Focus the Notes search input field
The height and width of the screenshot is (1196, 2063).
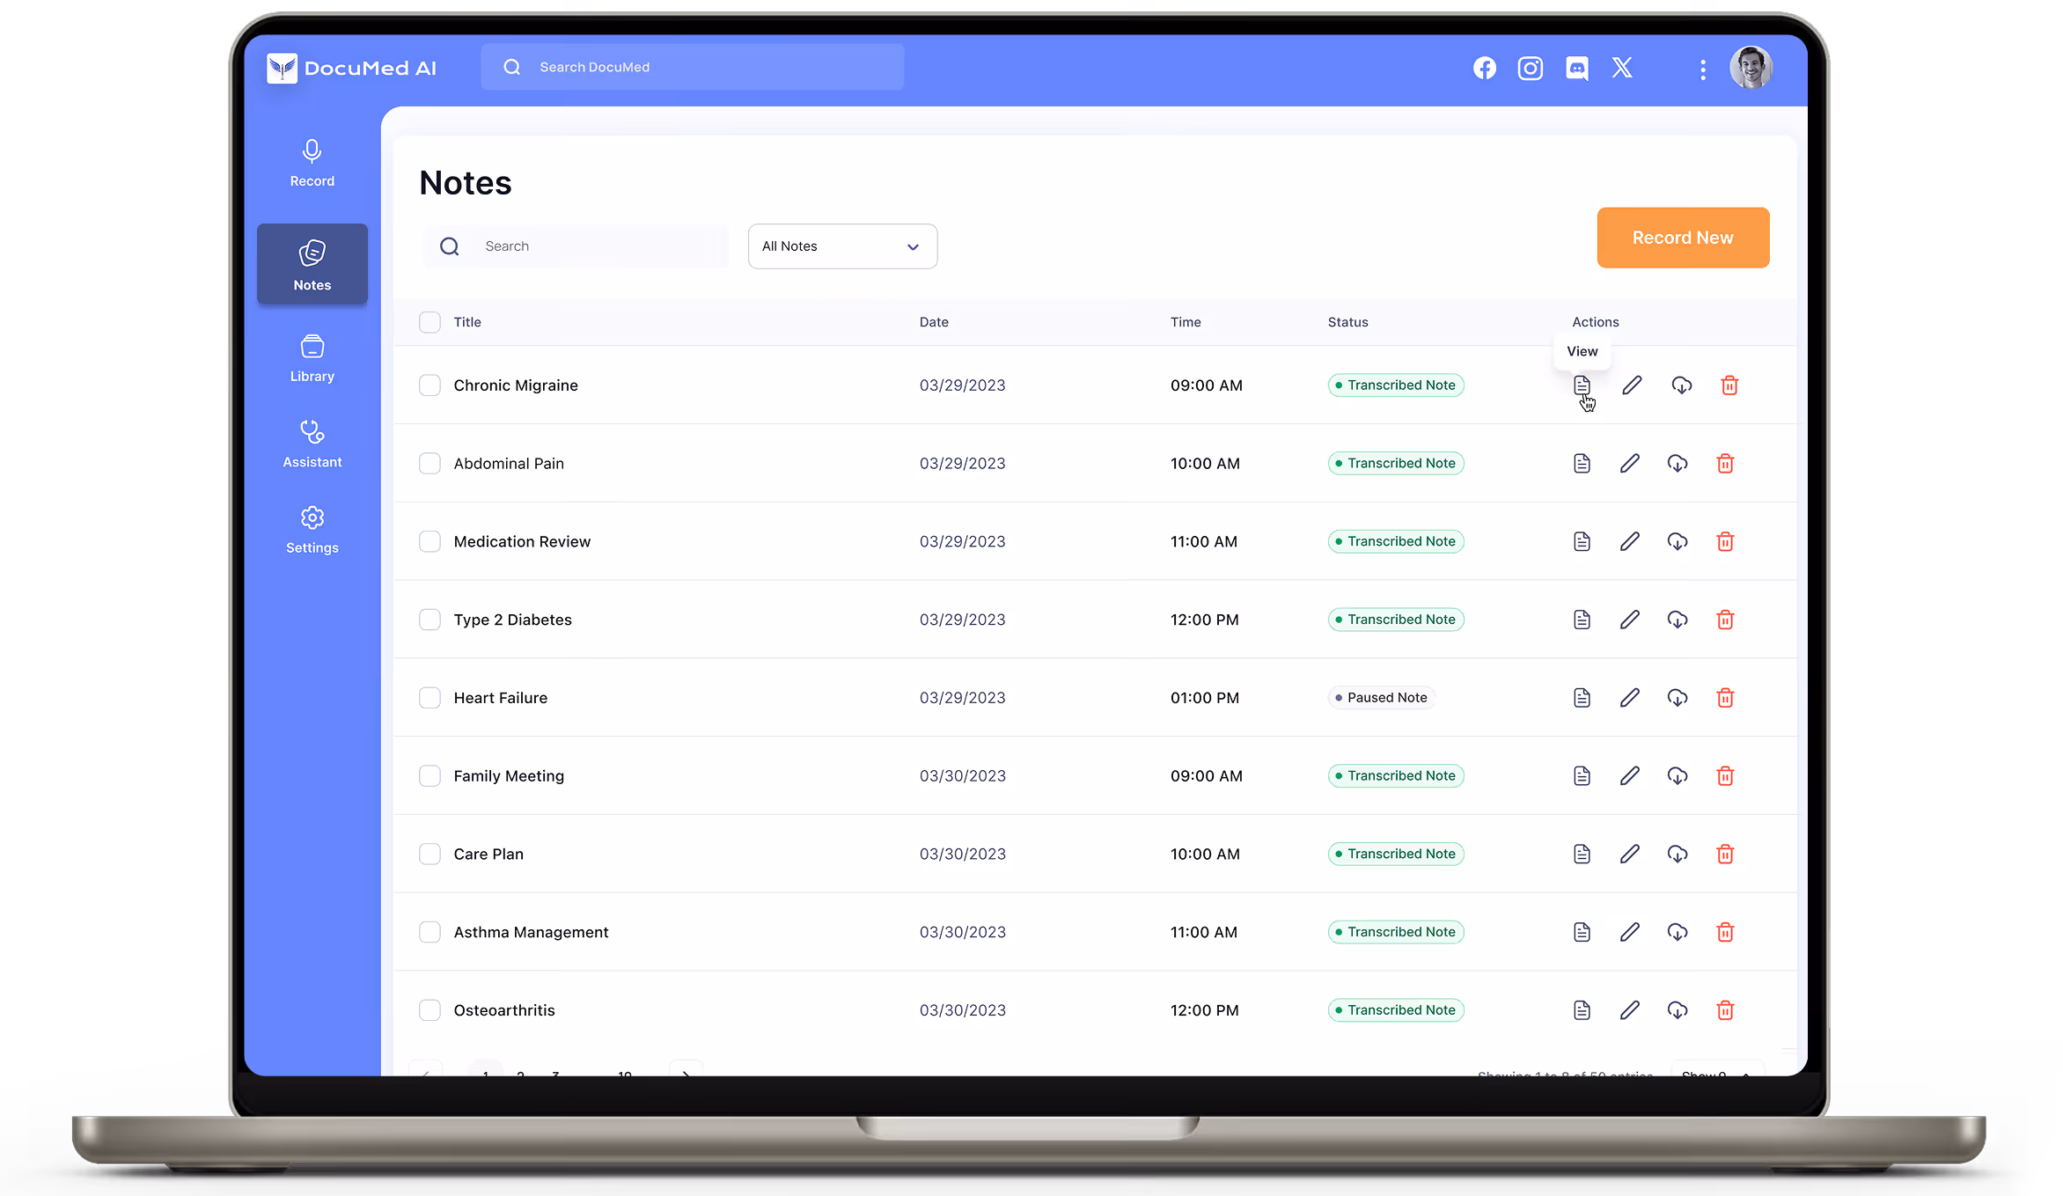pyautogui.click(x=576, y=246)
